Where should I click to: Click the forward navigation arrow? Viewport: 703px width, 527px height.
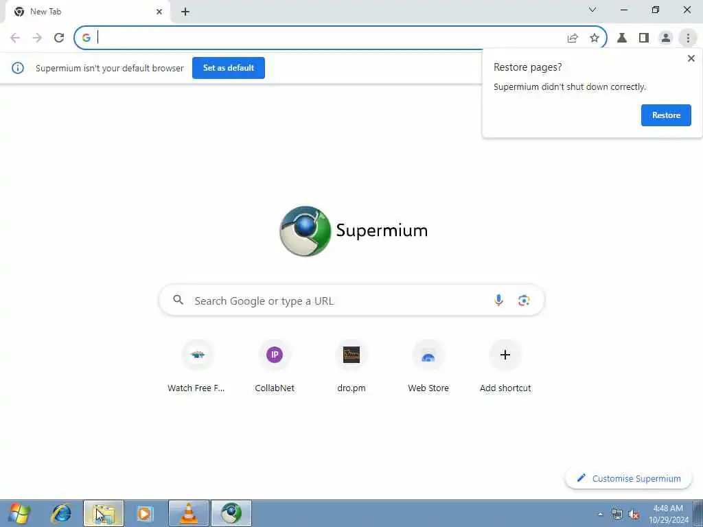click(x=37, y=38)
